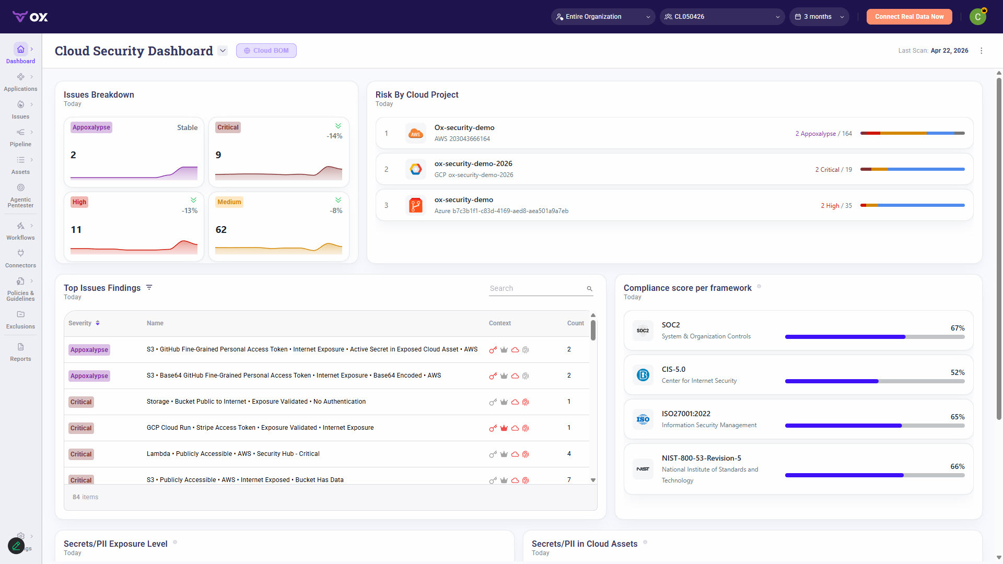Open the Connectors sidebar icon
This screenshot has height=564, width=1003.
[20, 253]
